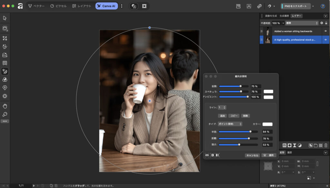Switch to the ピクセル tab

[58, 6]
